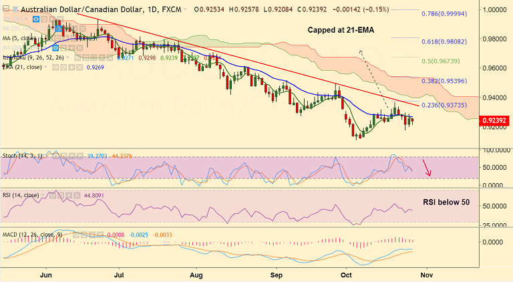Hide EMA (21, close) using eye icon

click(x=55, y=67)
